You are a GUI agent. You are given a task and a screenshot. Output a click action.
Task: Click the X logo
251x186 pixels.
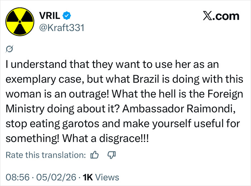[x=208, y=16]
